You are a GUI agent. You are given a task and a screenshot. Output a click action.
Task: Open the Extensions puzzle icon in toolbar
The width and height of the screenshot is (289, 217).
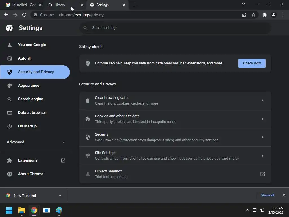click(265, 15)
